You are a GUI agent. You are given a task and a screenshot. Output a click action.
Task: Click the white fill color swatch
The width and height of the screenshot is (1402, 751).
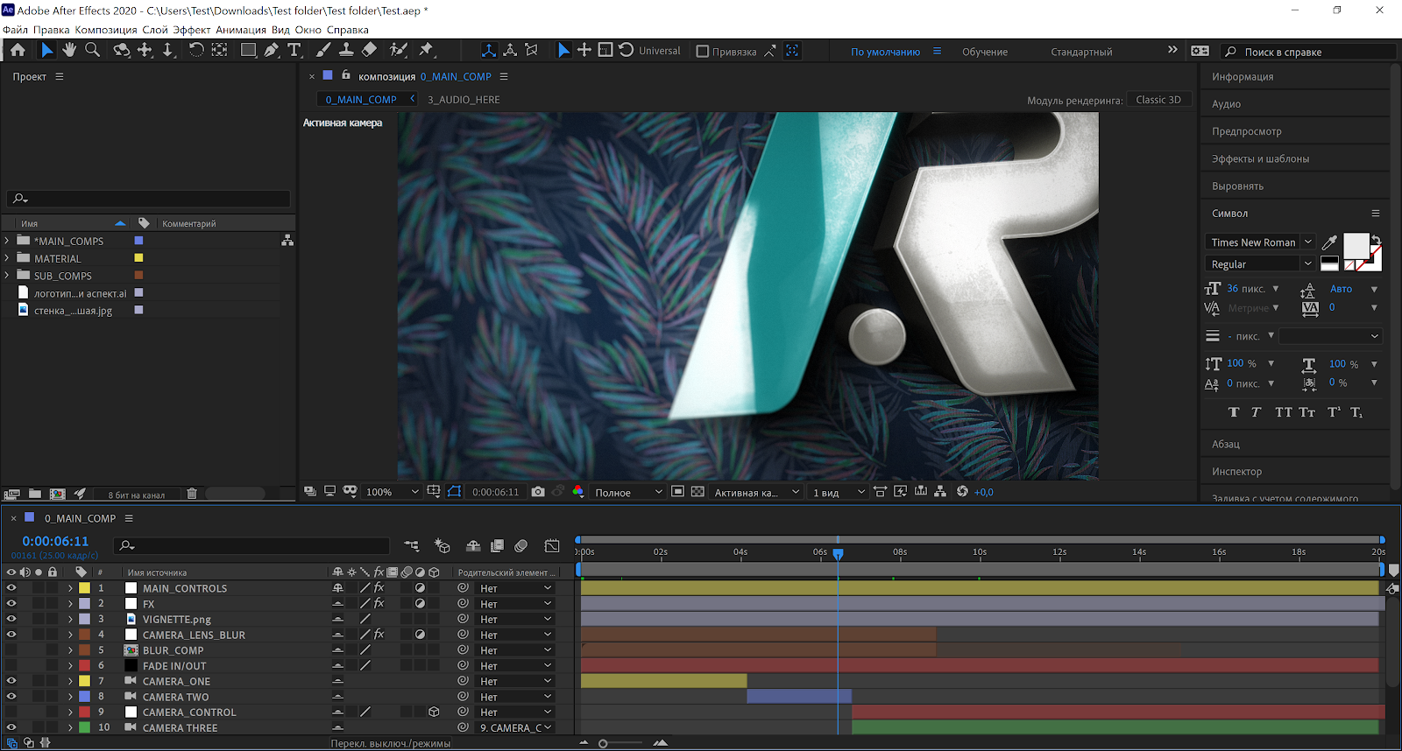[x=1356, y=246]
